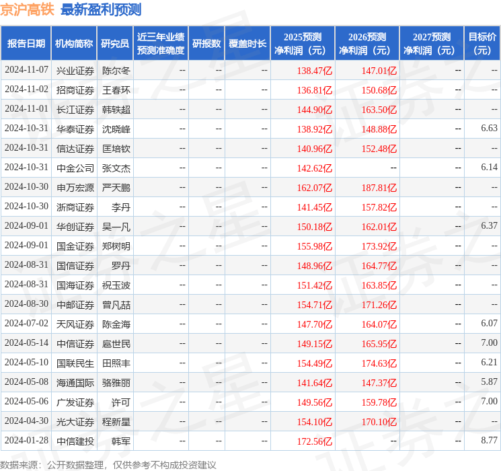Click target price 6.21
501x471 pixels.
point(489,362)
